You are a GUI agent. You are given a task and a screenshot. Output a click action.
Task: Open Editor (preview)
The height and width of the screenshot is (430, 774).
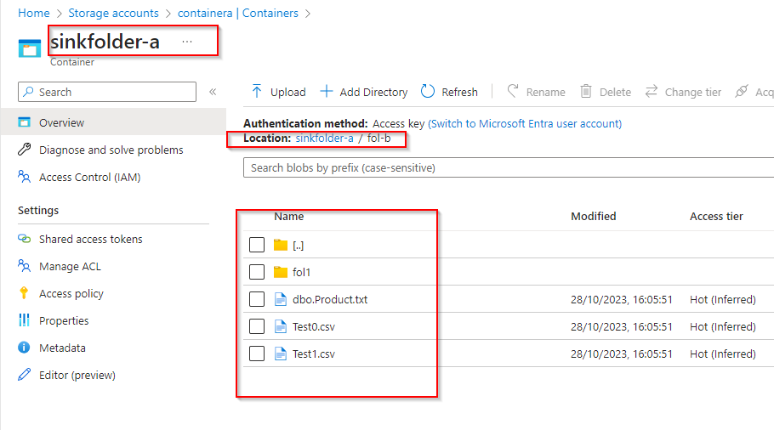point(77,376)
